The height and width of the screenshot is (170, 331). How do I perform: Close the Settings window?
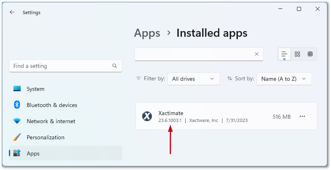click(x=318, y=9)
